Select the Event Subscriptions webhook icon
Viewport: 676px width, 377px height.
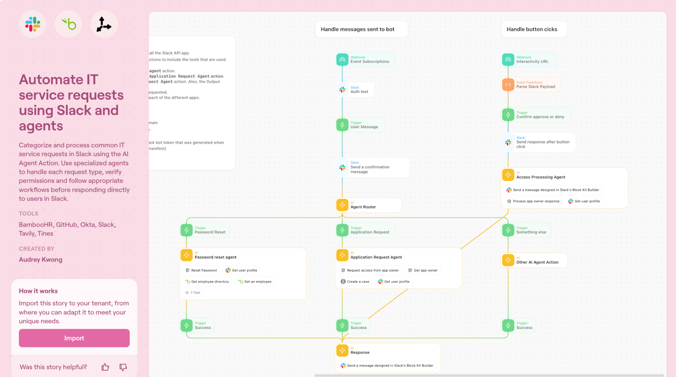point(342,60)
